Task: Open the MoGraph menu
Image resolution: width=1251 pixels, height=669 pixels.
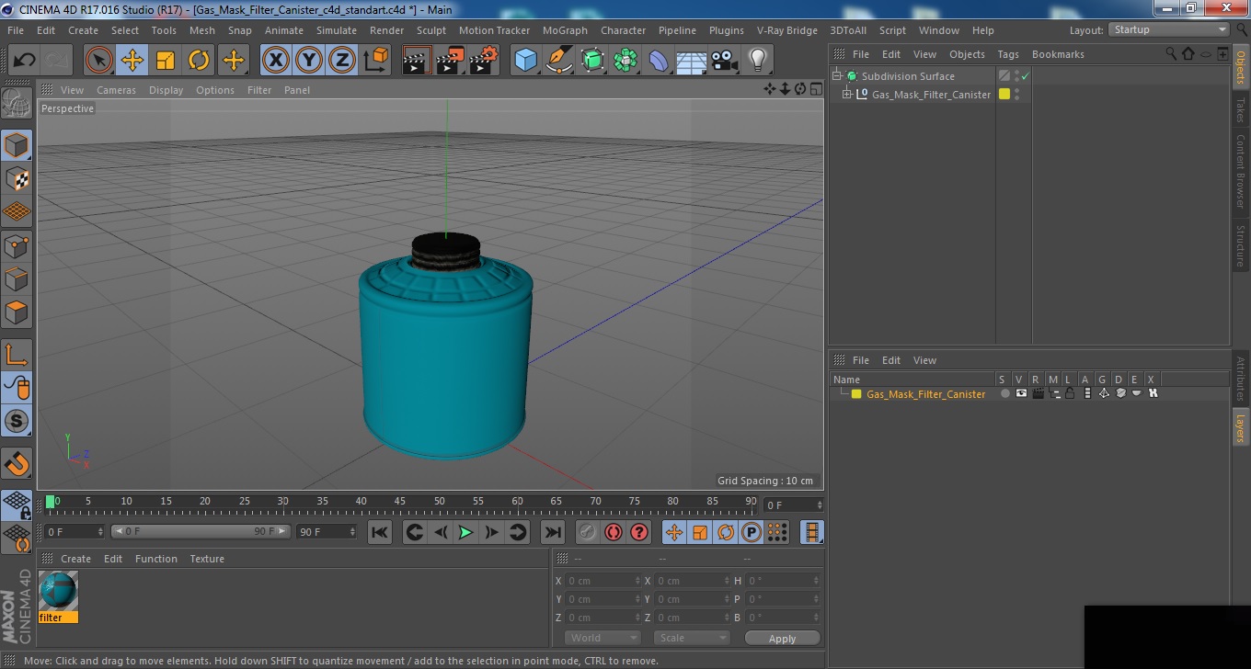Action: 565,30
